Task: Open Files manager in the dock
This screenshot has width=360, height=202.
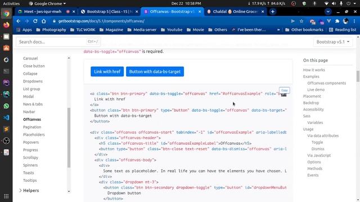Action: (x=6, y=36)
